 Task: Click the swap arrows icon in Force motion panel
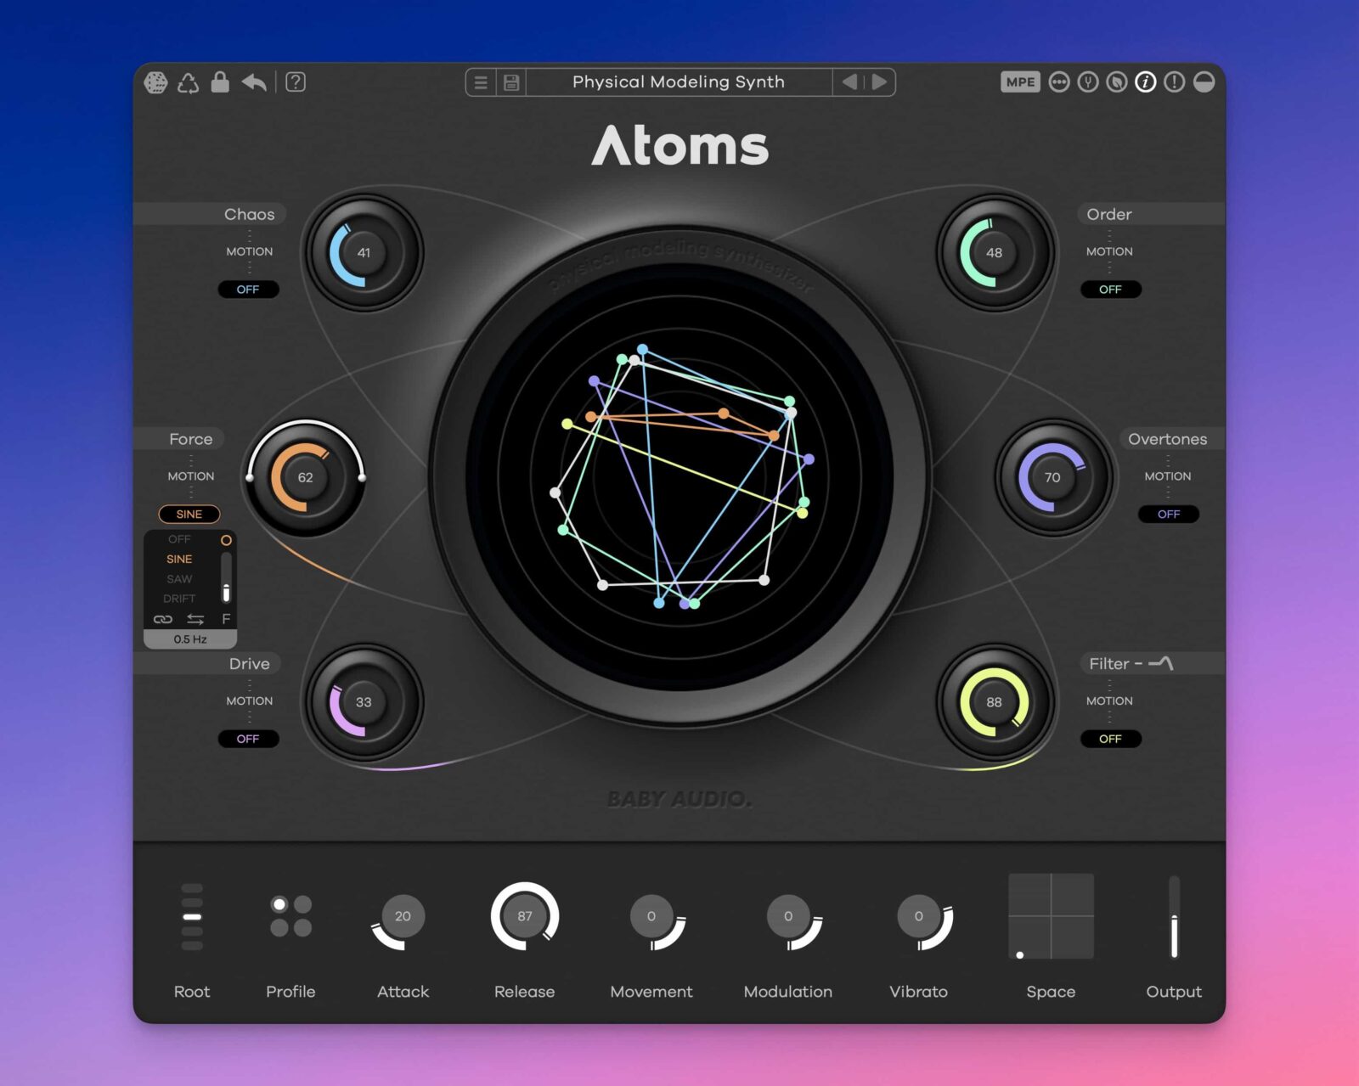[x=195, y=619]
